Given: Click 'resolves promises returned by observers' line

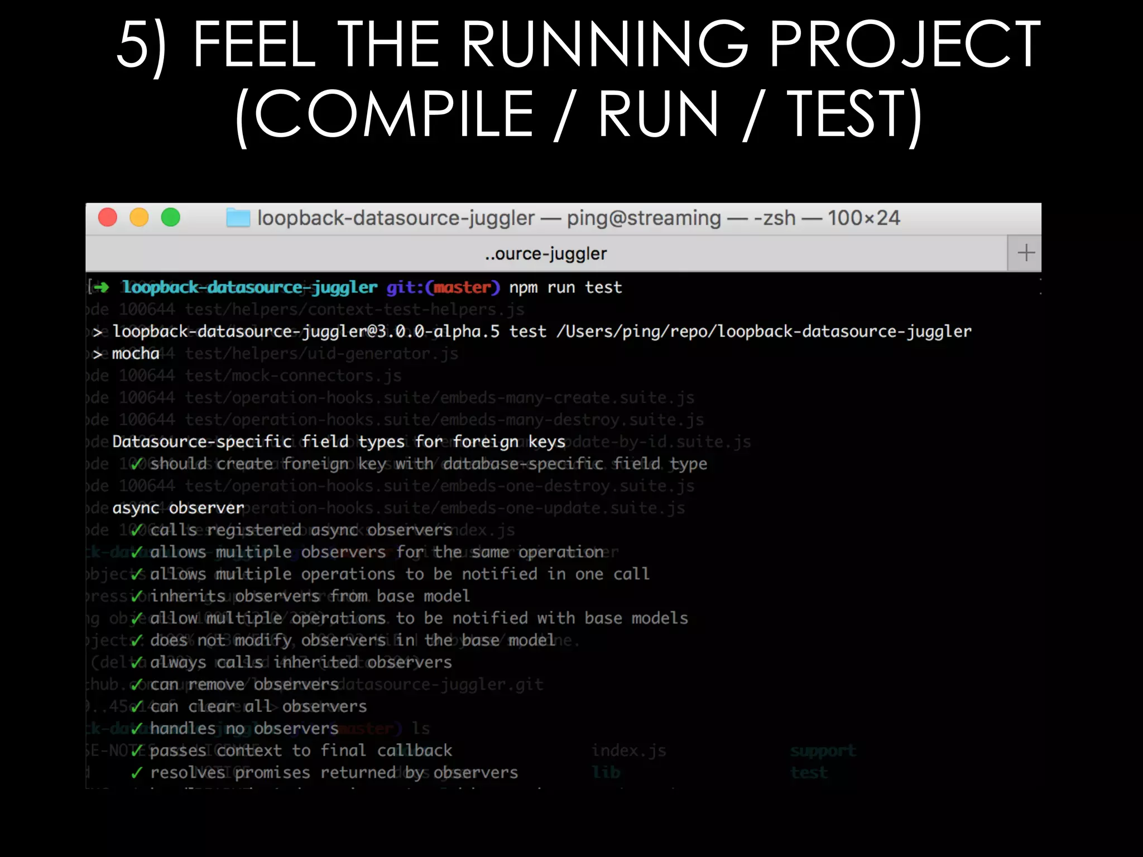Looking at the screenshot, I should coord(334,773).
